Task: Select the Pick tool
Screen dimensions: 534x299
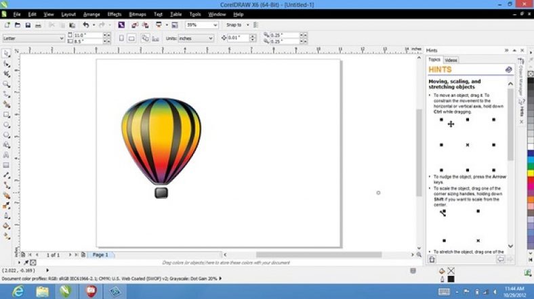Action: 6,53
